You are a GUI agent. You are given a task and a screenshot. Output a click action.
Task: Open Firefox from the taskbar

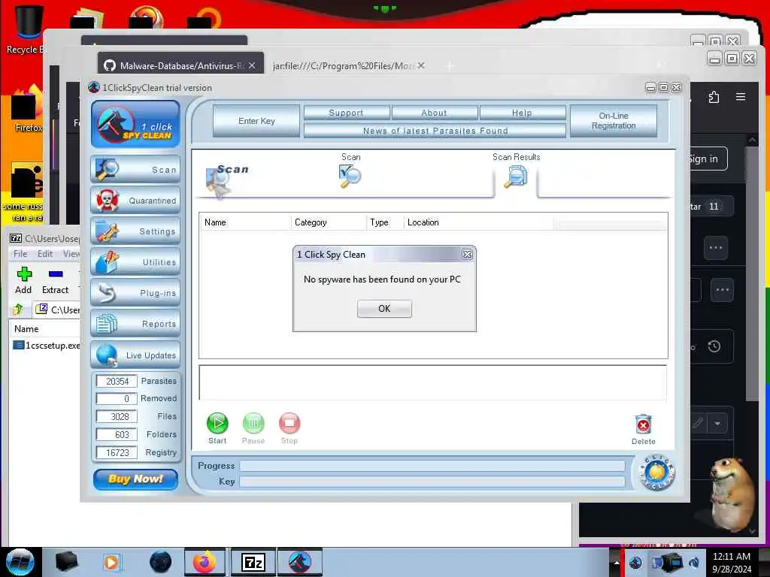click(x=205, y=562)
